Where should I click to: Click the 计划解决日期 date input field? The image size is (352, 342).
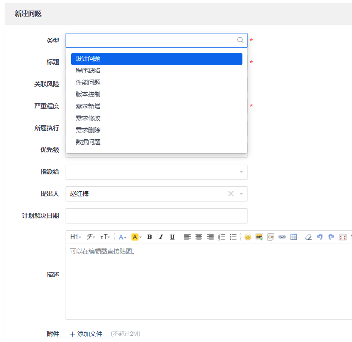coord(157,216)
